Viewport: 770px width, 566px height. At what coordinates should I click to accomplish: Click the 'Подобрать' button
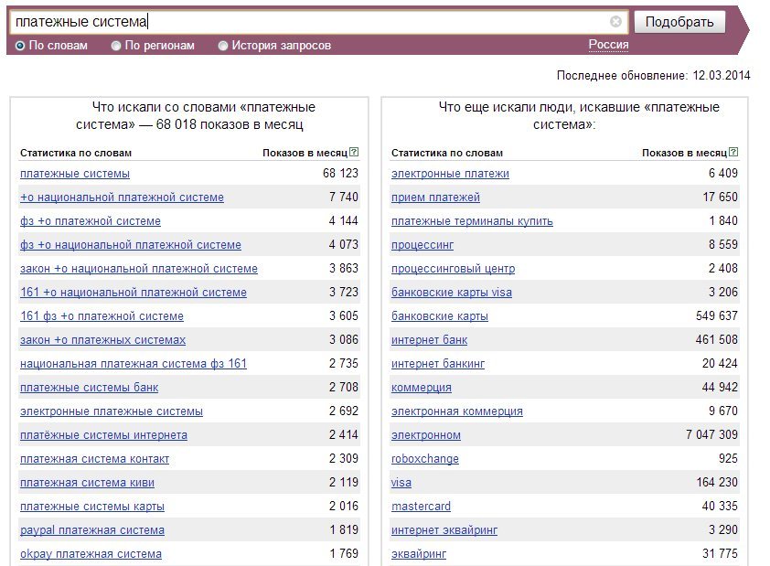point(679,22)
